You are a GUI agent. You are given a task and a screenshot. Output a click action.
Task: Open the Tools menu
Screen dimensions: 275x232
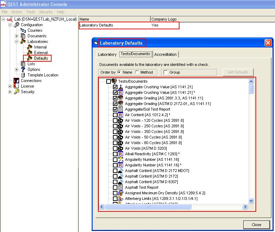click(31, 12)
